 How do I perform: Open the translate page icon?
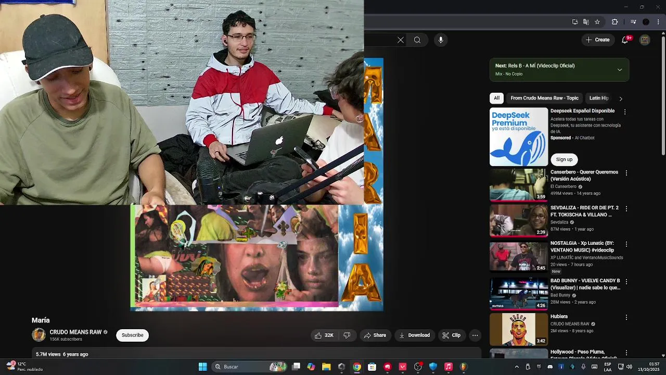586,22
